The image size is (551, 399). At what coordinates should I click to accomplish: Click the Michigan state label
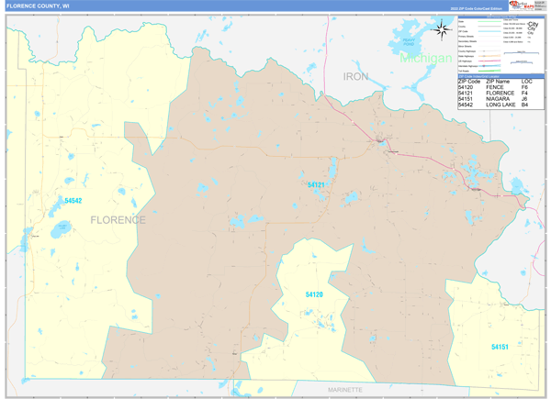click(x=426, y=58)
